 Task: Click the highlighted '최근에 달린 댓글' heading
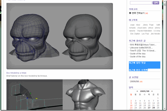[137, 63]
